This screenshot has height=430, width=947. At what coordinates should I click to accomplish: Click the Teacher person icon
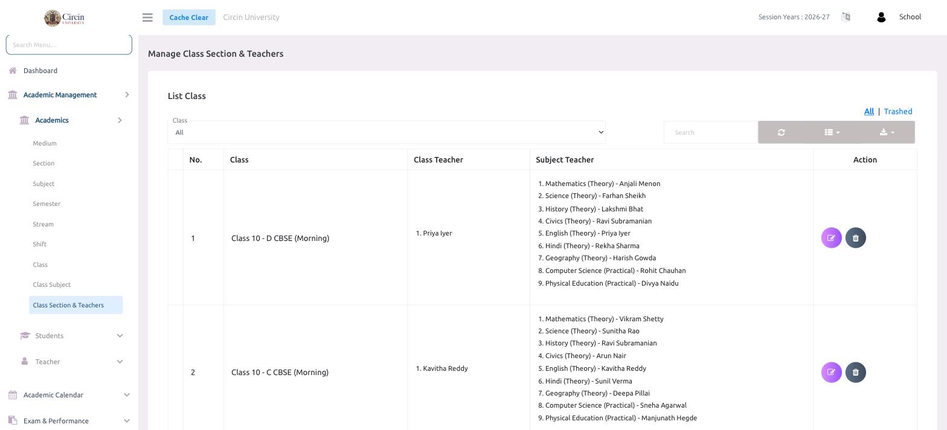(x=25, y=361)
